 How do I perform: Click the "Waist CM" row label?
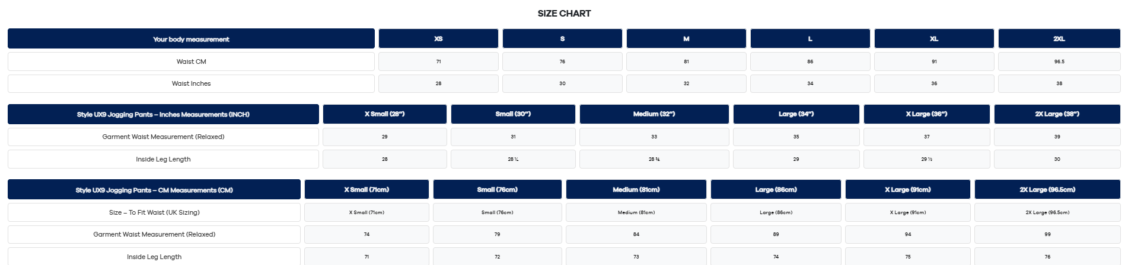click(191, 62)
